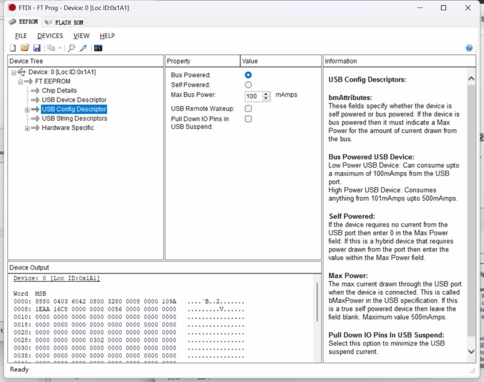This screenshot has height=382, width=484.
Task: Select USB String Descriptors tree item
Action: click(x=74, y=118)
